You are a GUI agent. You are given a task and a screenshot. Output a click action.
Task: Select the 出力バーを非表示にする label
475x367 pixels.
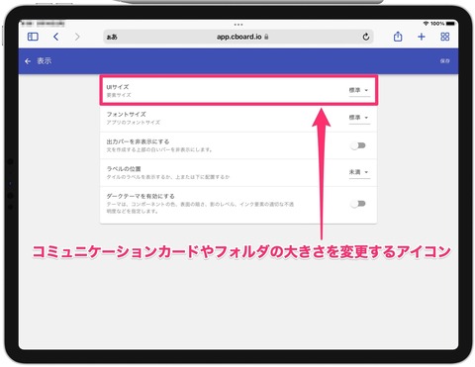[x=138, y=141]
